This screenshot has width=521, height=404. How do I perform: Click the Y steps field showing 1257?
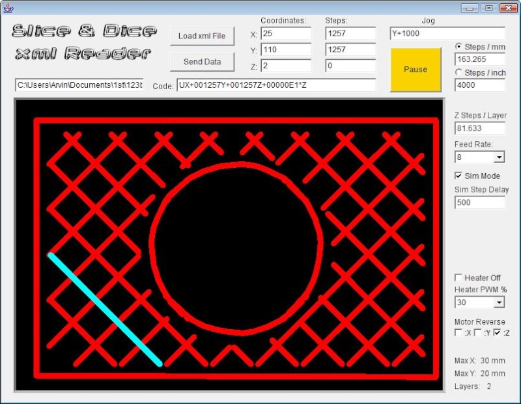tap(350, 49)
